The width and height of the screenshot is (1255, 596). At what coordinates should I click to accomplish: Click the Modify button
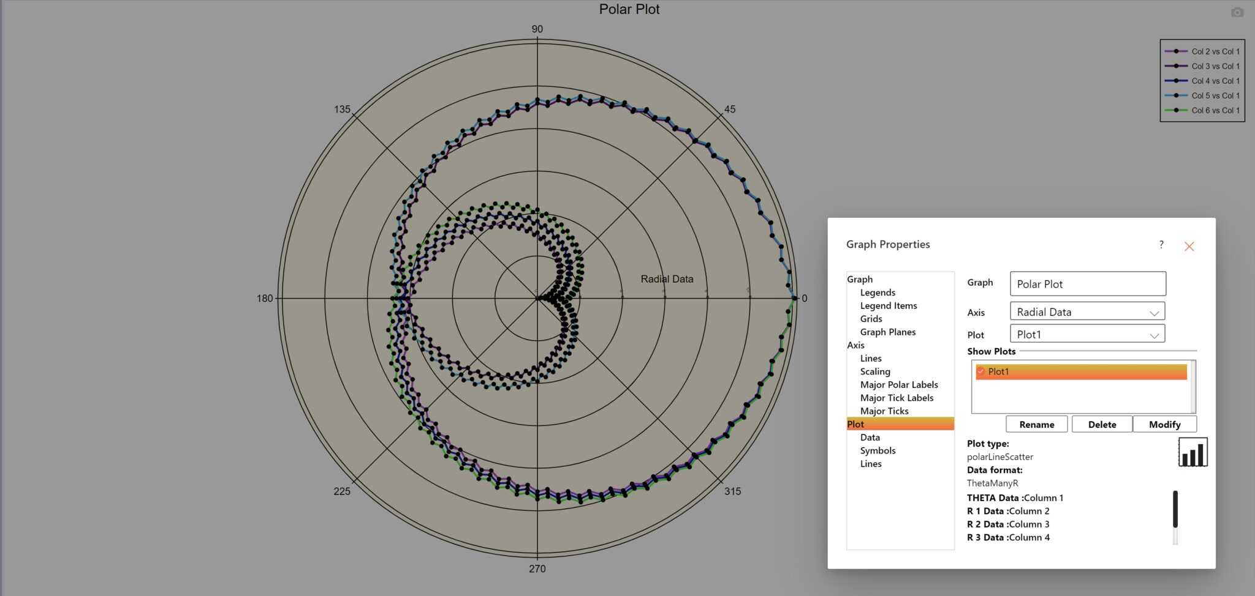[x=1164, y=425]
